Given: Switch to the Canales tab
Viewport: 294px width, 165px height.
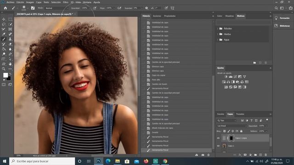Looking at the screenshot, I should (220, 114).
